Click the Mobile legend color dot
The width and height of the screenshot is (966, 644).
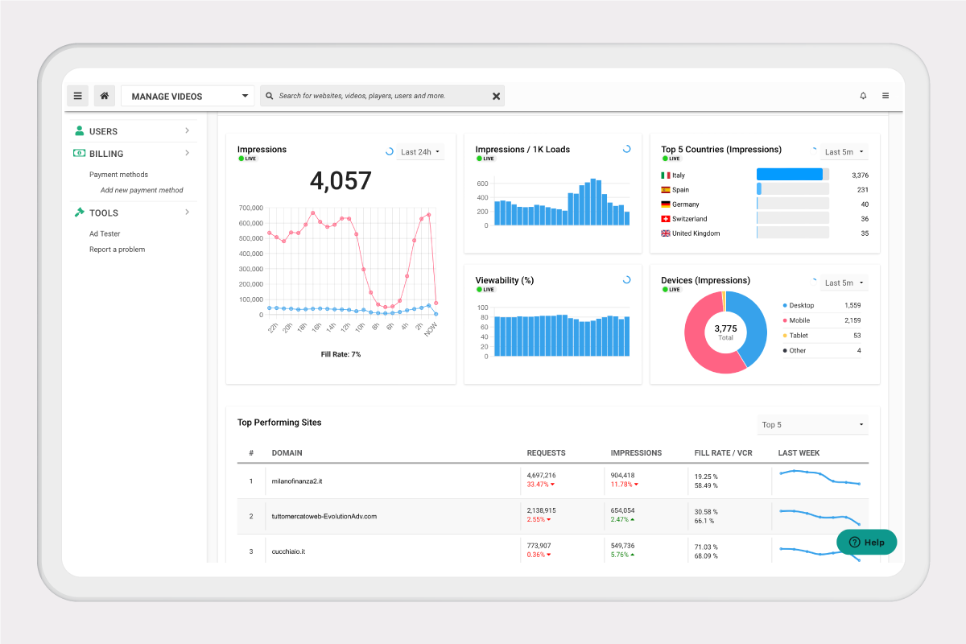tap(785, 320)
